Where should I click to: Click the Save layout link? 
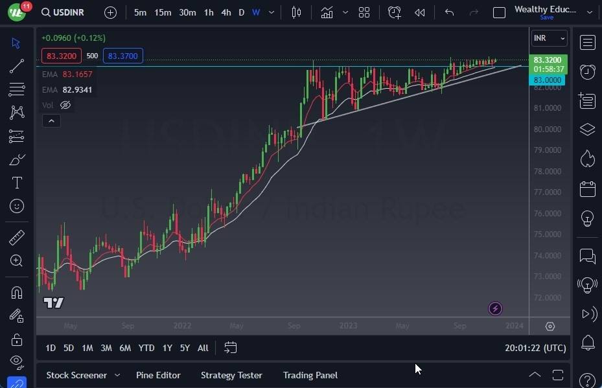(x=547, y=17)
